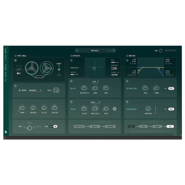The width and height of the screenshot is (185, 185).
Task: Open the HEADSET model dropdown
Action: tap(35, 90)
